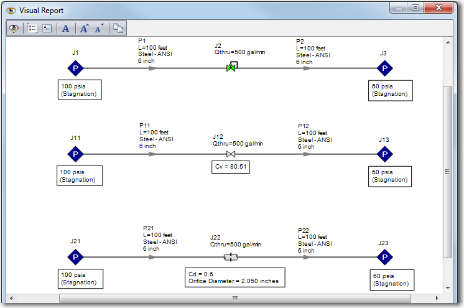Increase font size with the A-up icon
Viewport: 464px width, 308px height.
point(84,28)
